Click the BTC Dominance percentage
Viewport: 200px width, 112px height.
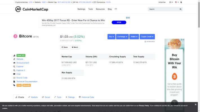coord(108,2)
